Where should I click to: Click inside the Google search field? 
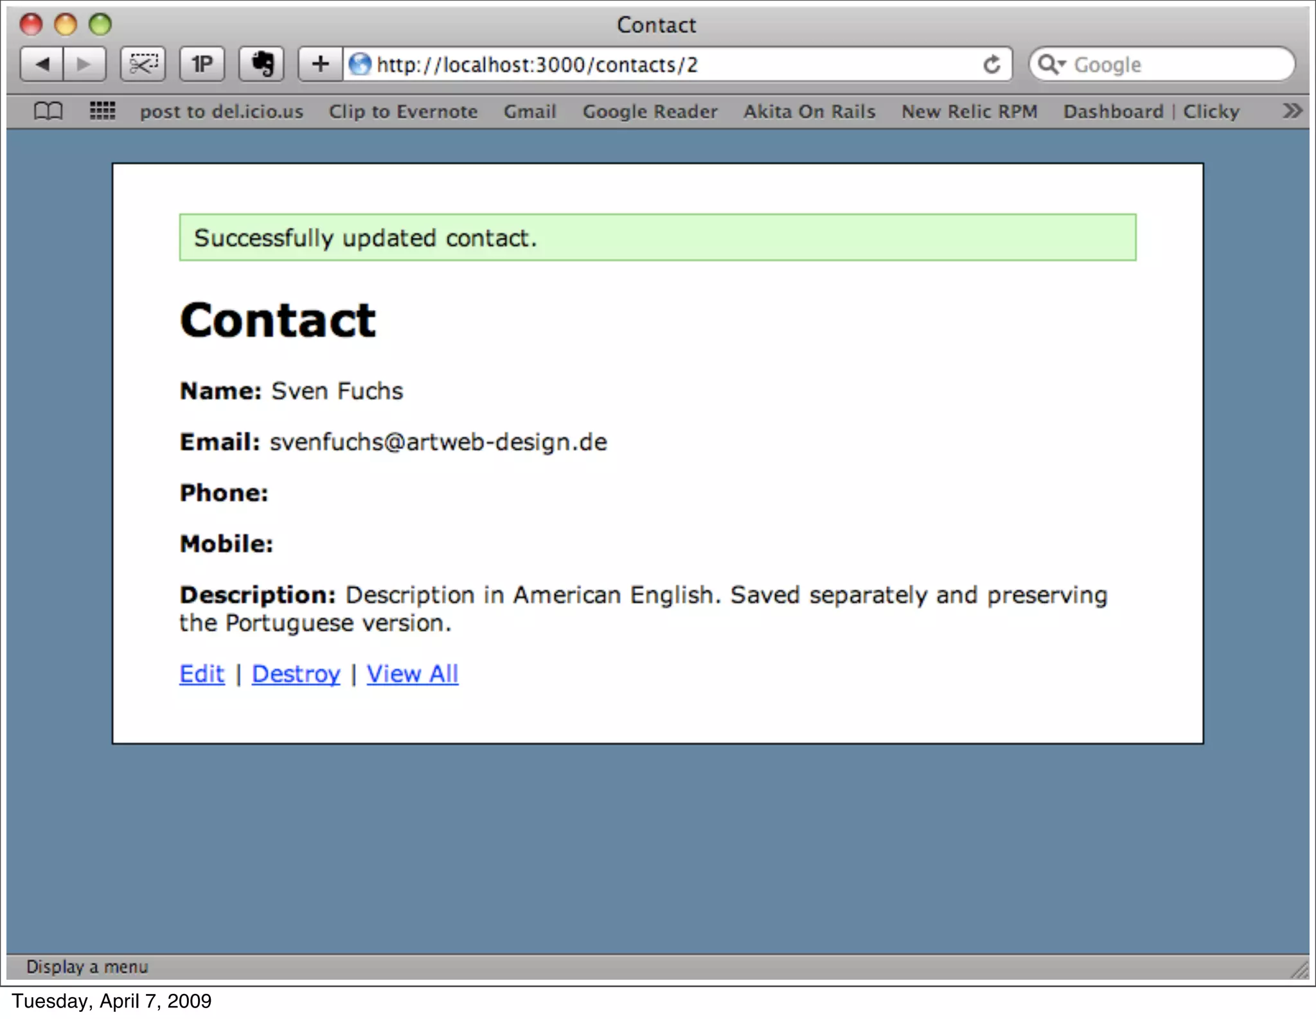click(1176, 65)
